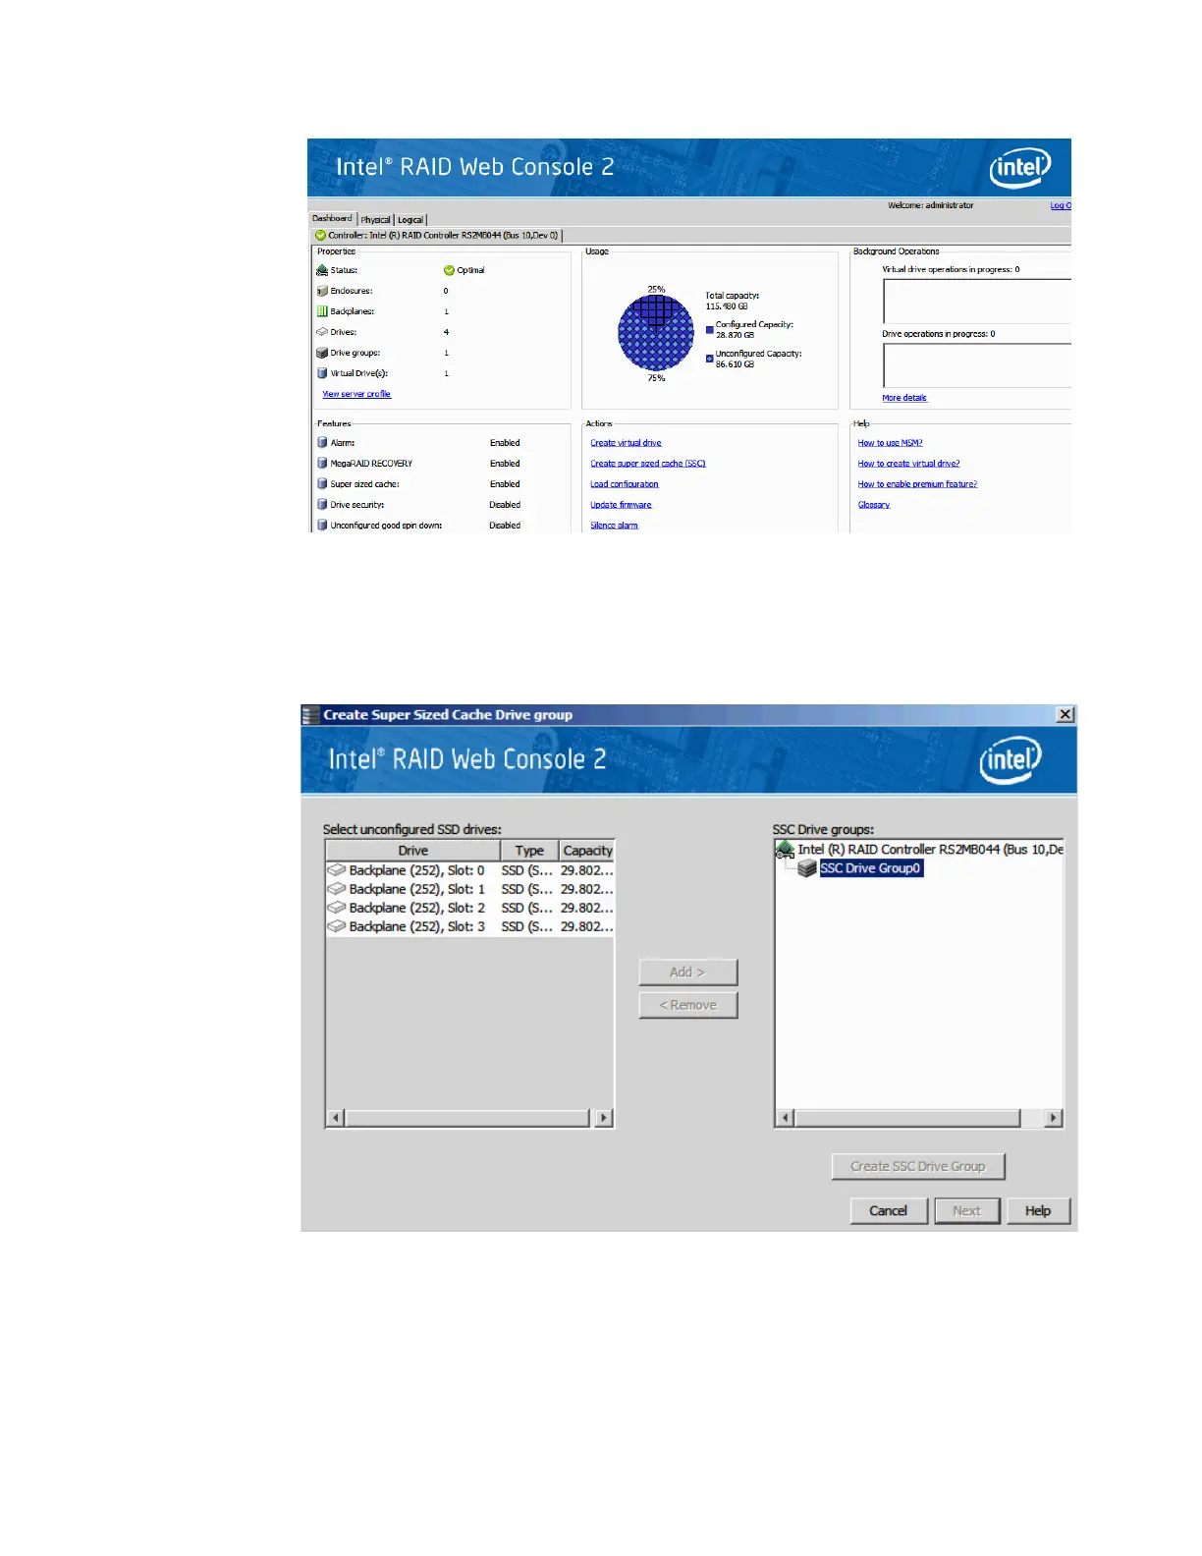Click the Type column header
Viewport: 1202px width, 1556px height.
point(529,851)
